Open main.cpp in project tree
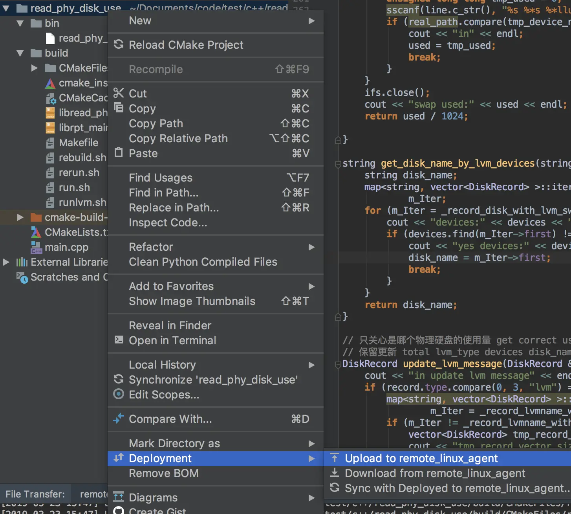Screen dimensions: 571x514 pos(66,247)
